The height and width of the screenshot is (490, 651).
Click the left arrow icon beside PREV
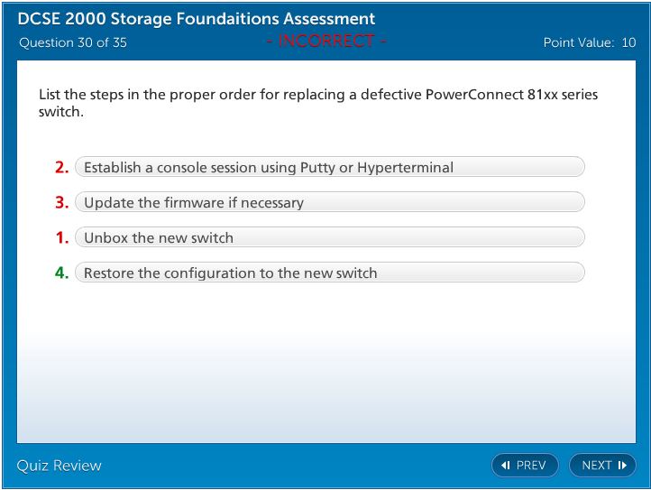(506, 466)
